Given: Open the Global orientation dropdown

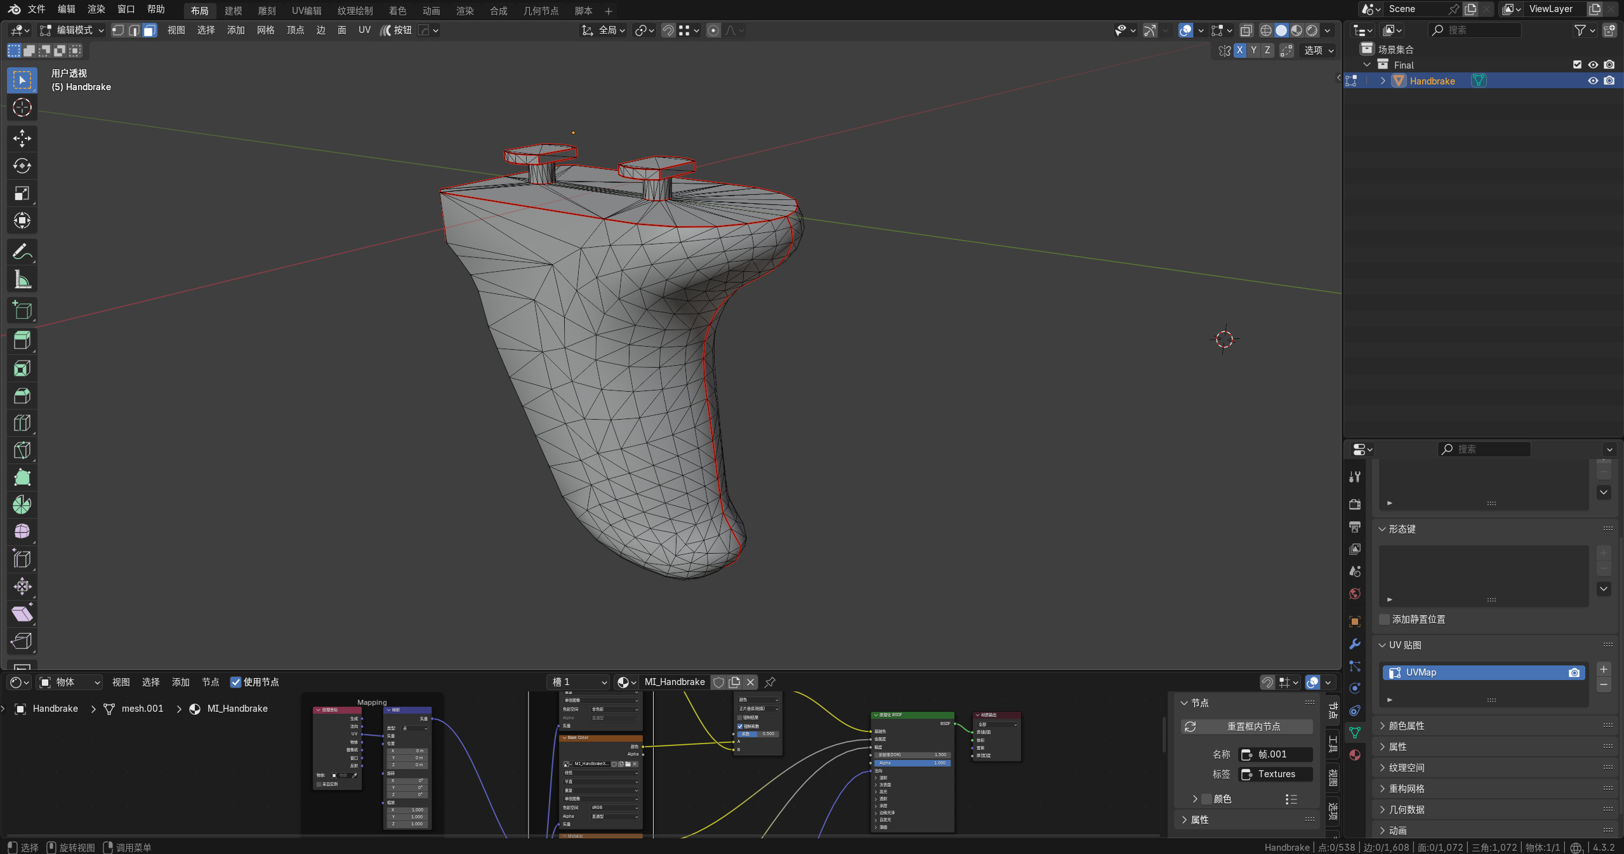Looking at the screenshot, I should click(x=604, y=30).
